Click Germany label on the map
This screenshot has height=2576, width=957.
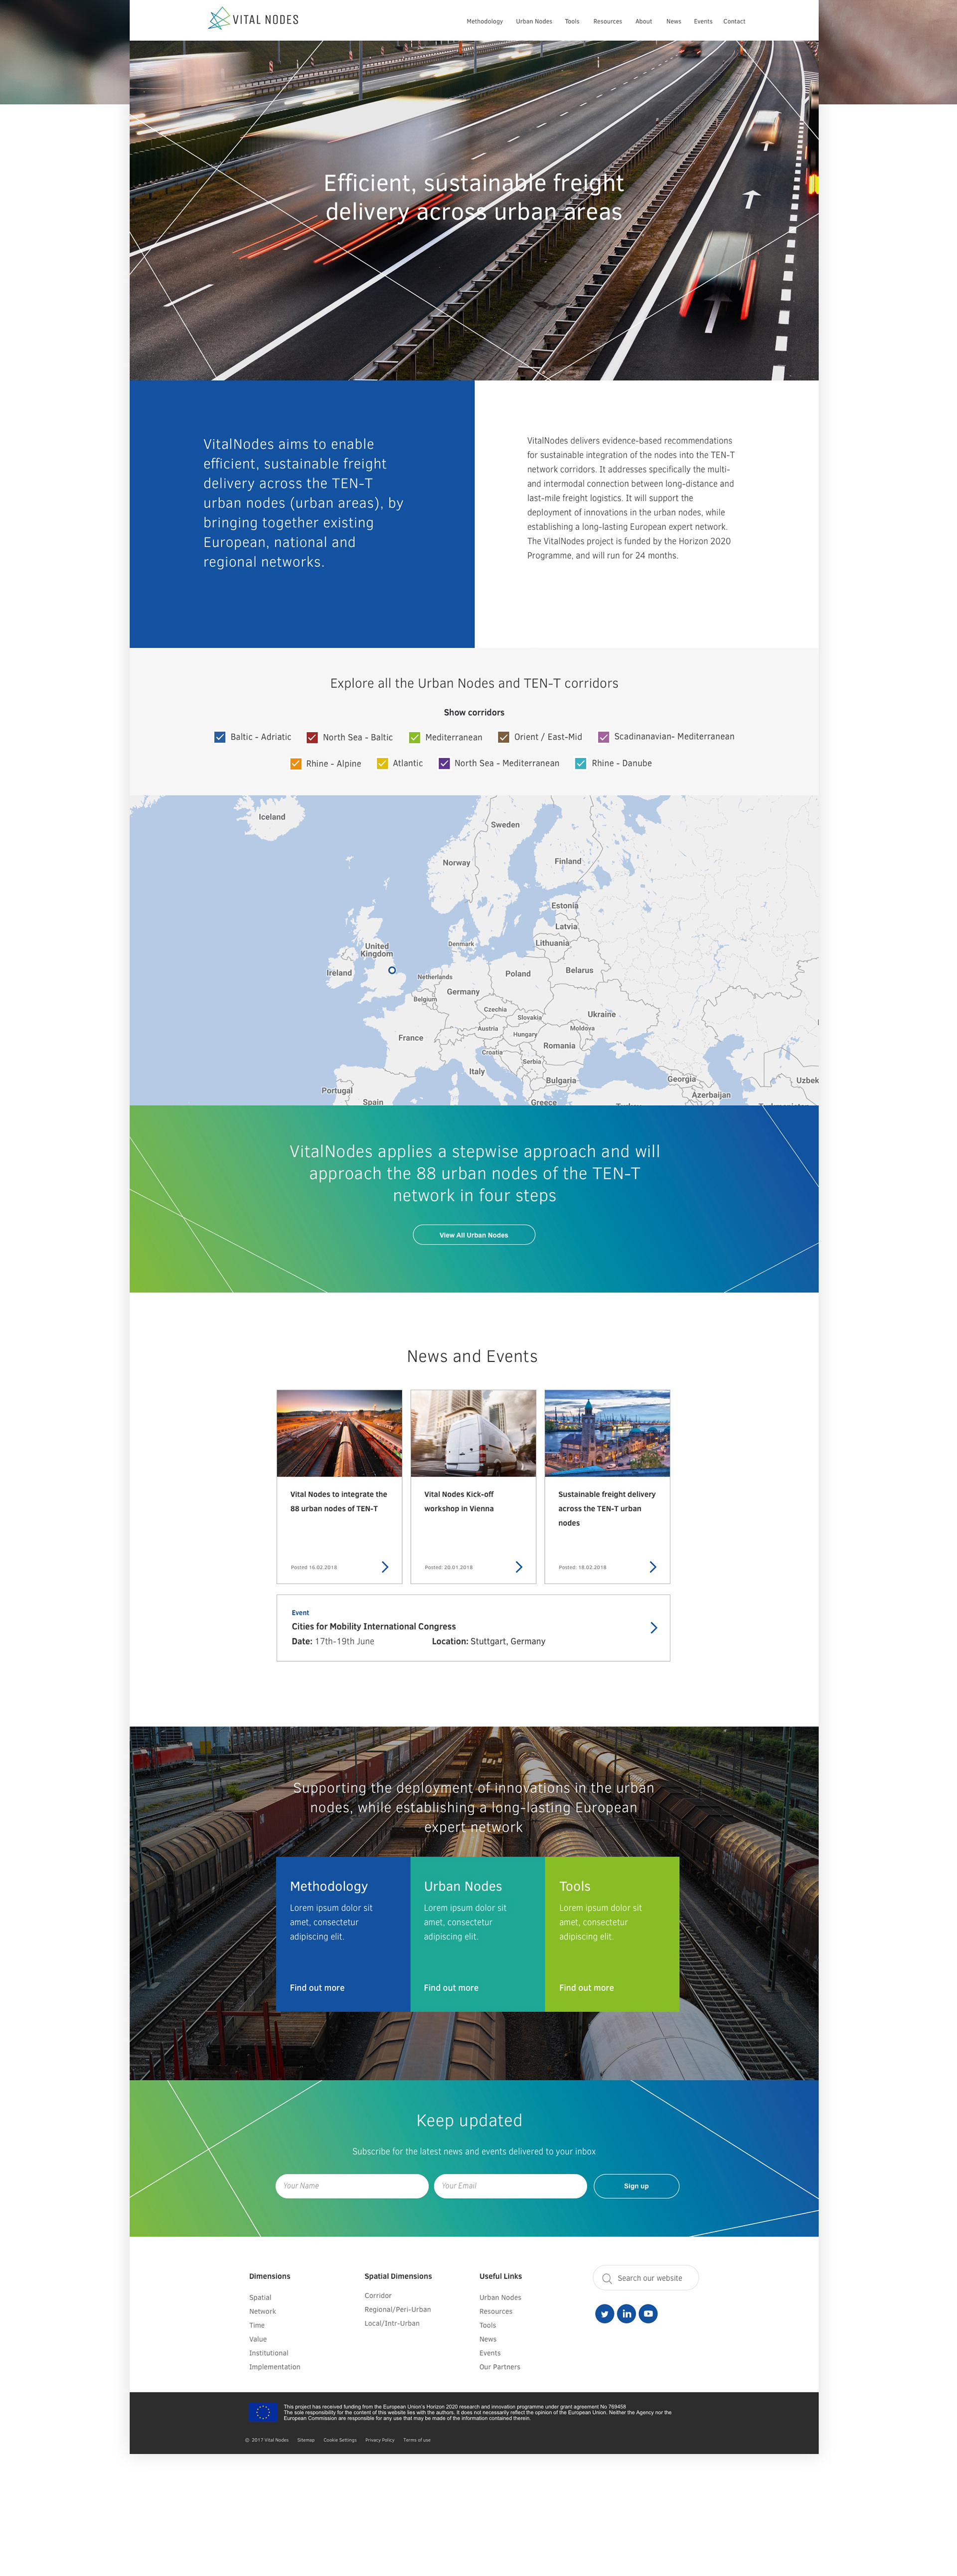463,992
